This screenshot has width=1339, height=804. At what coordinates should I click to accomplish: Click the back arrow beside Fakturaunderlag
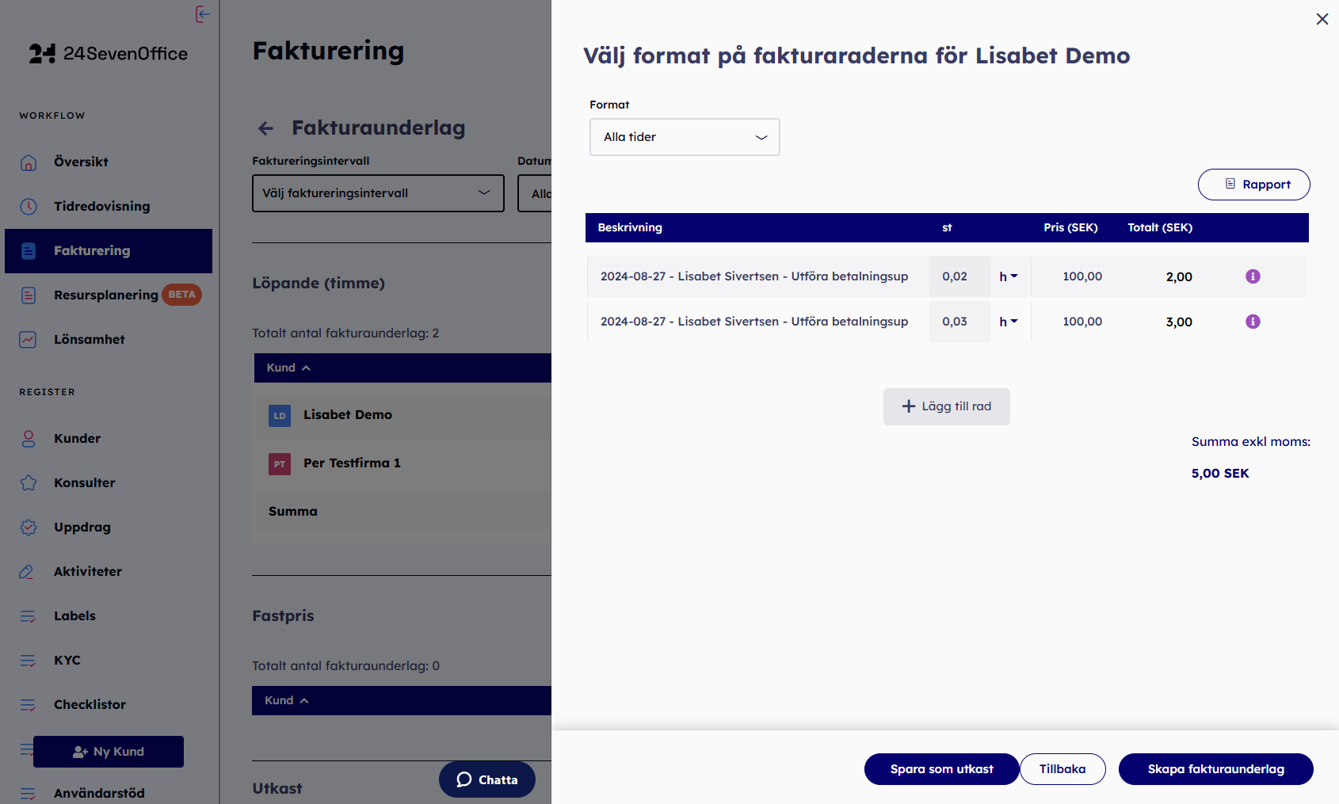[266, 128]
